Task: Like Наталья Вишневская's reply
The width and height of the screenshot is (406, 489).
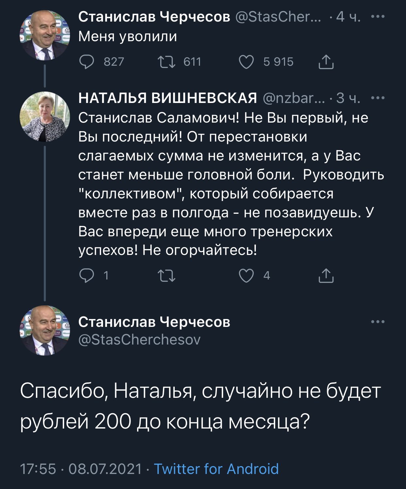Action: click(247, 276)
